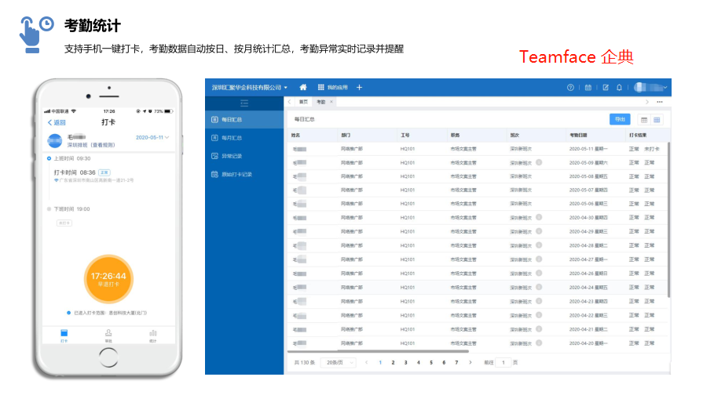725x406 pixels.
Task: Click the 工号 column header
Action: pos(405,135)
